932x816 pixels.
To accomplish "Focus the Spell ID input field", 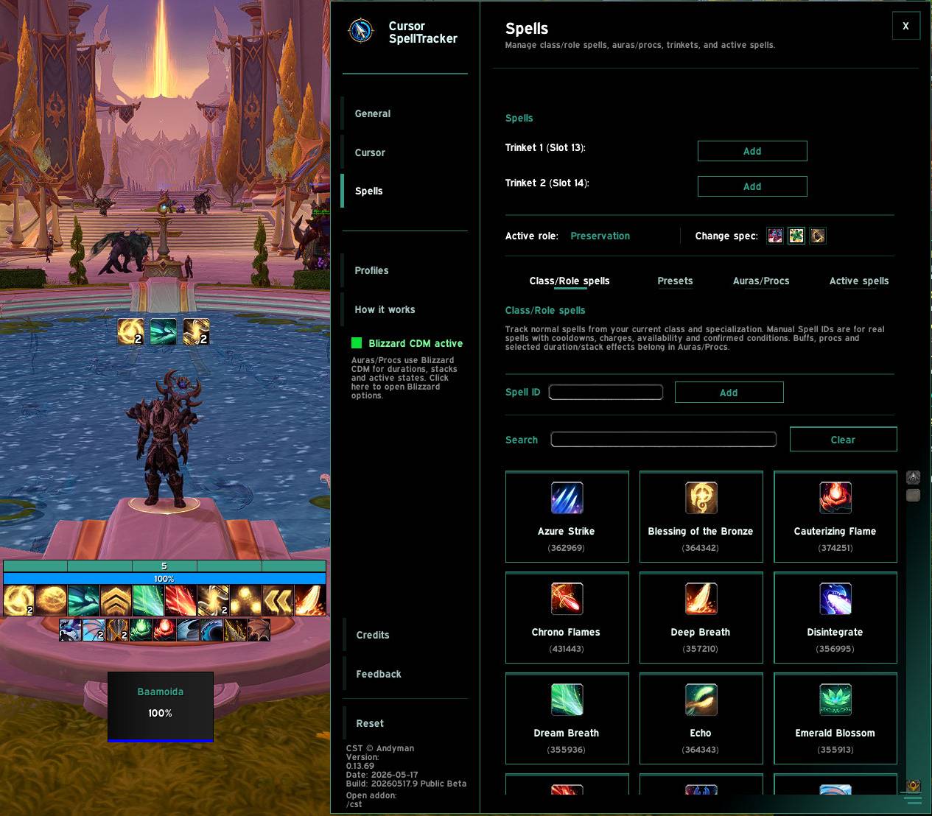I will [606, 393].
